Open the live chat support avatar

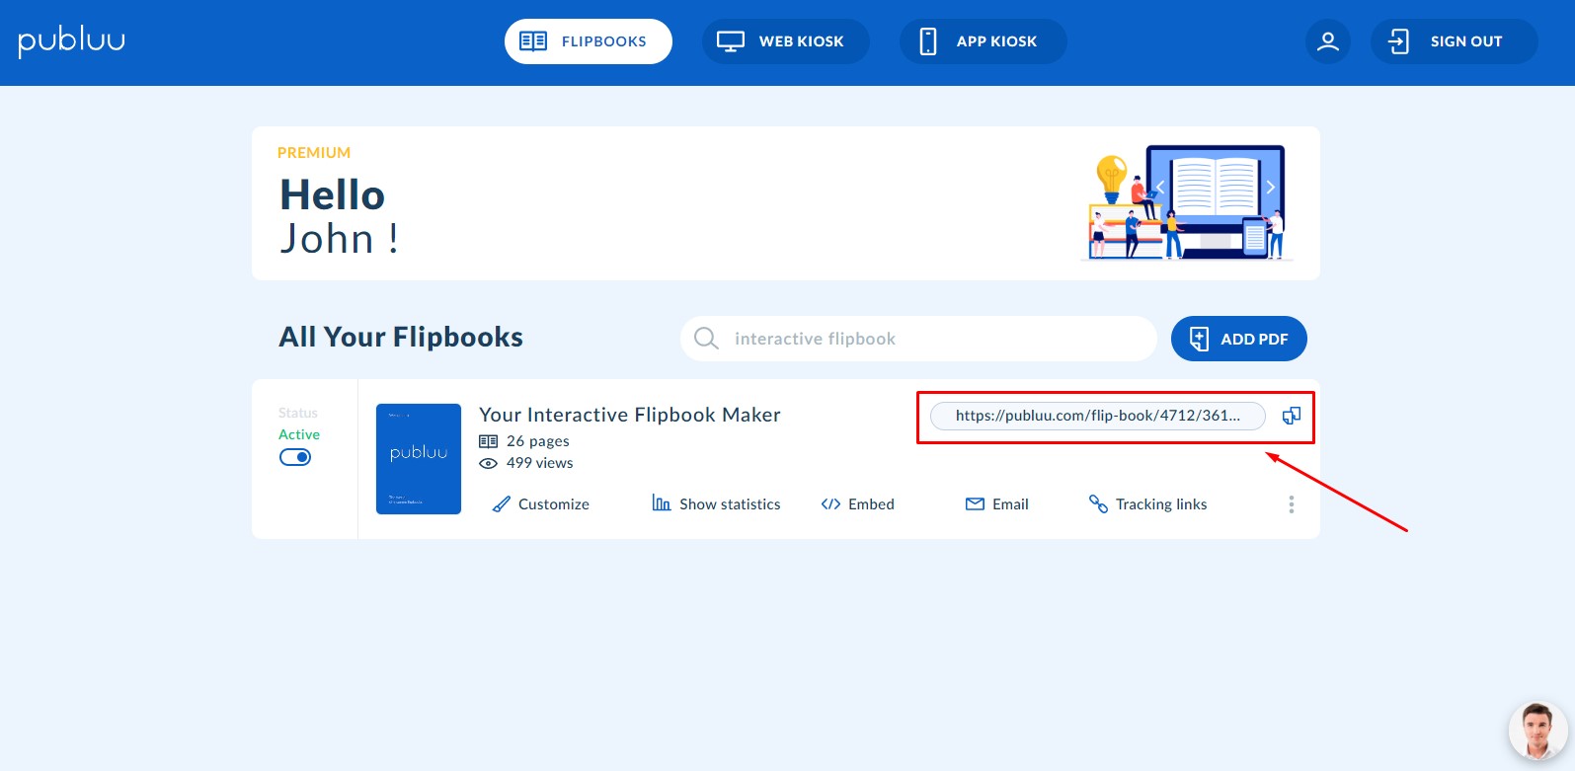click(x=1536, y=732)
